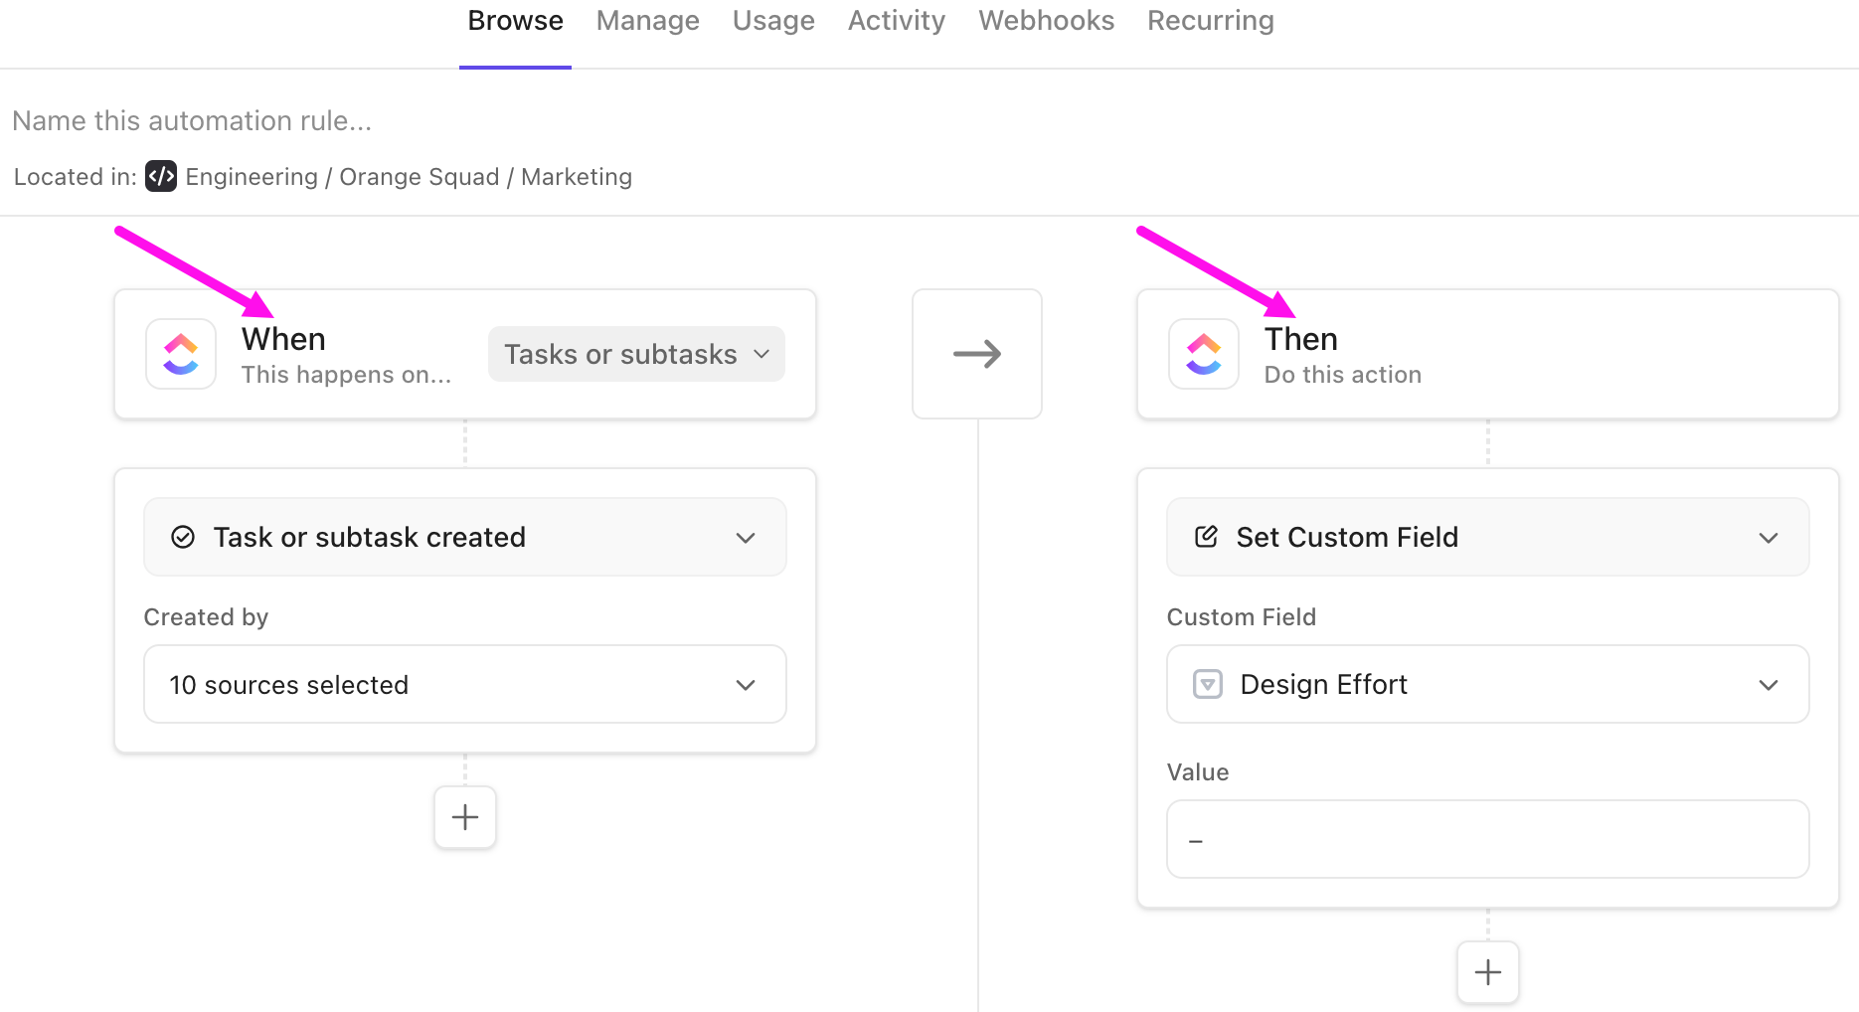Click the plus icon below action card
The width and height of the screenshot is (1859, 1012).
pos(1487,971)
